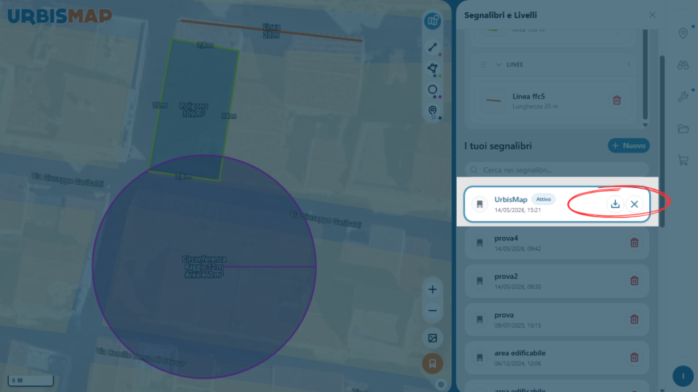Click the bookmark icon of UrbisMap
Screen dimensions: 698x392
tap(479, 204)
